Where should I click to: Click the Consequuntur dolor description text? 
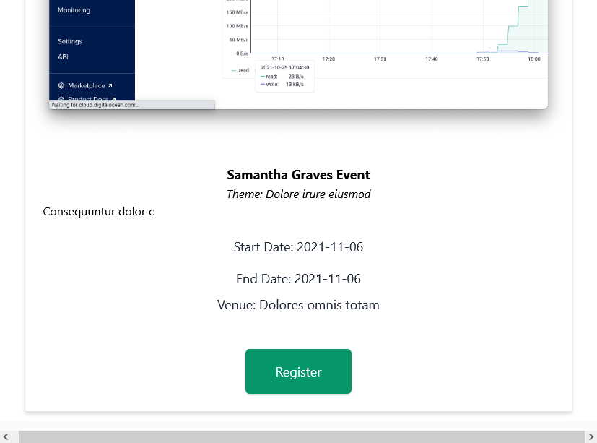click(x=98, y=212)
